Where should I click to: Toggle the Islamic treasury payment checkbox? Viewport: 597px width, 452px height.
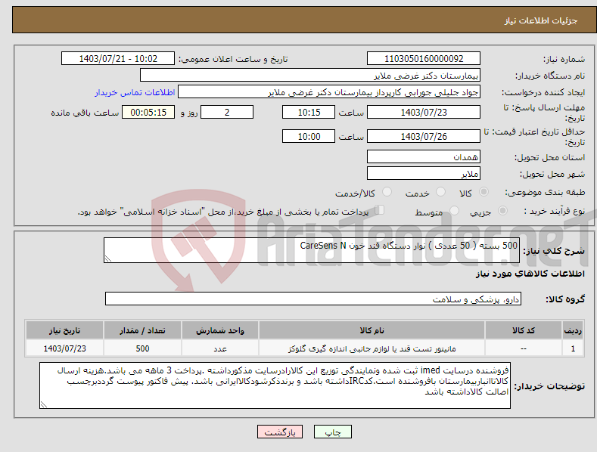click(380, 209)
